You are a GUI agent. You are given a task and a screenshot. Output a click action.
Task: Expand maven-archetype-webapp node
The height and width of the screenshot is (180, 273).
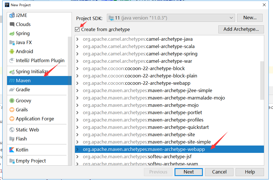(x=77, y=149)
